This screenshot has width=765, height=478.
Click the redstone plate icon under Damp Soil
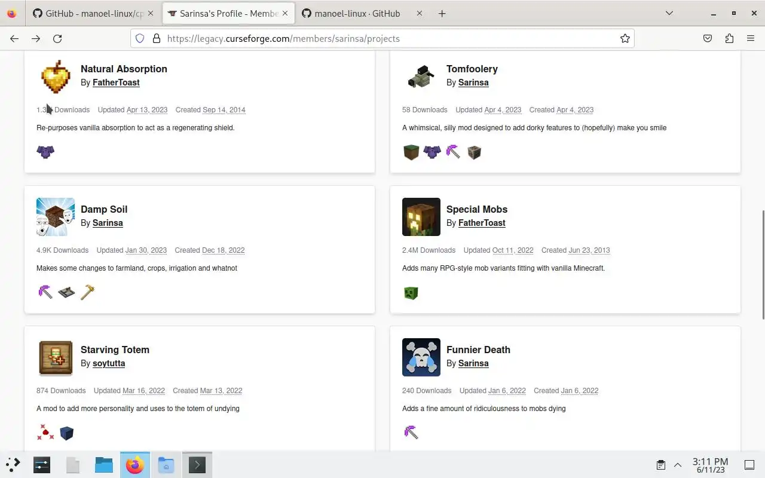(x=66, y=292)
